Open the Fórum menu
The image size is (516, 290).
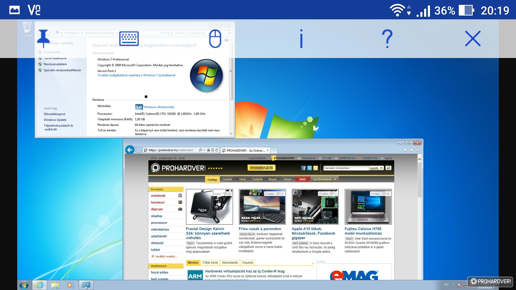pos(287,179)
